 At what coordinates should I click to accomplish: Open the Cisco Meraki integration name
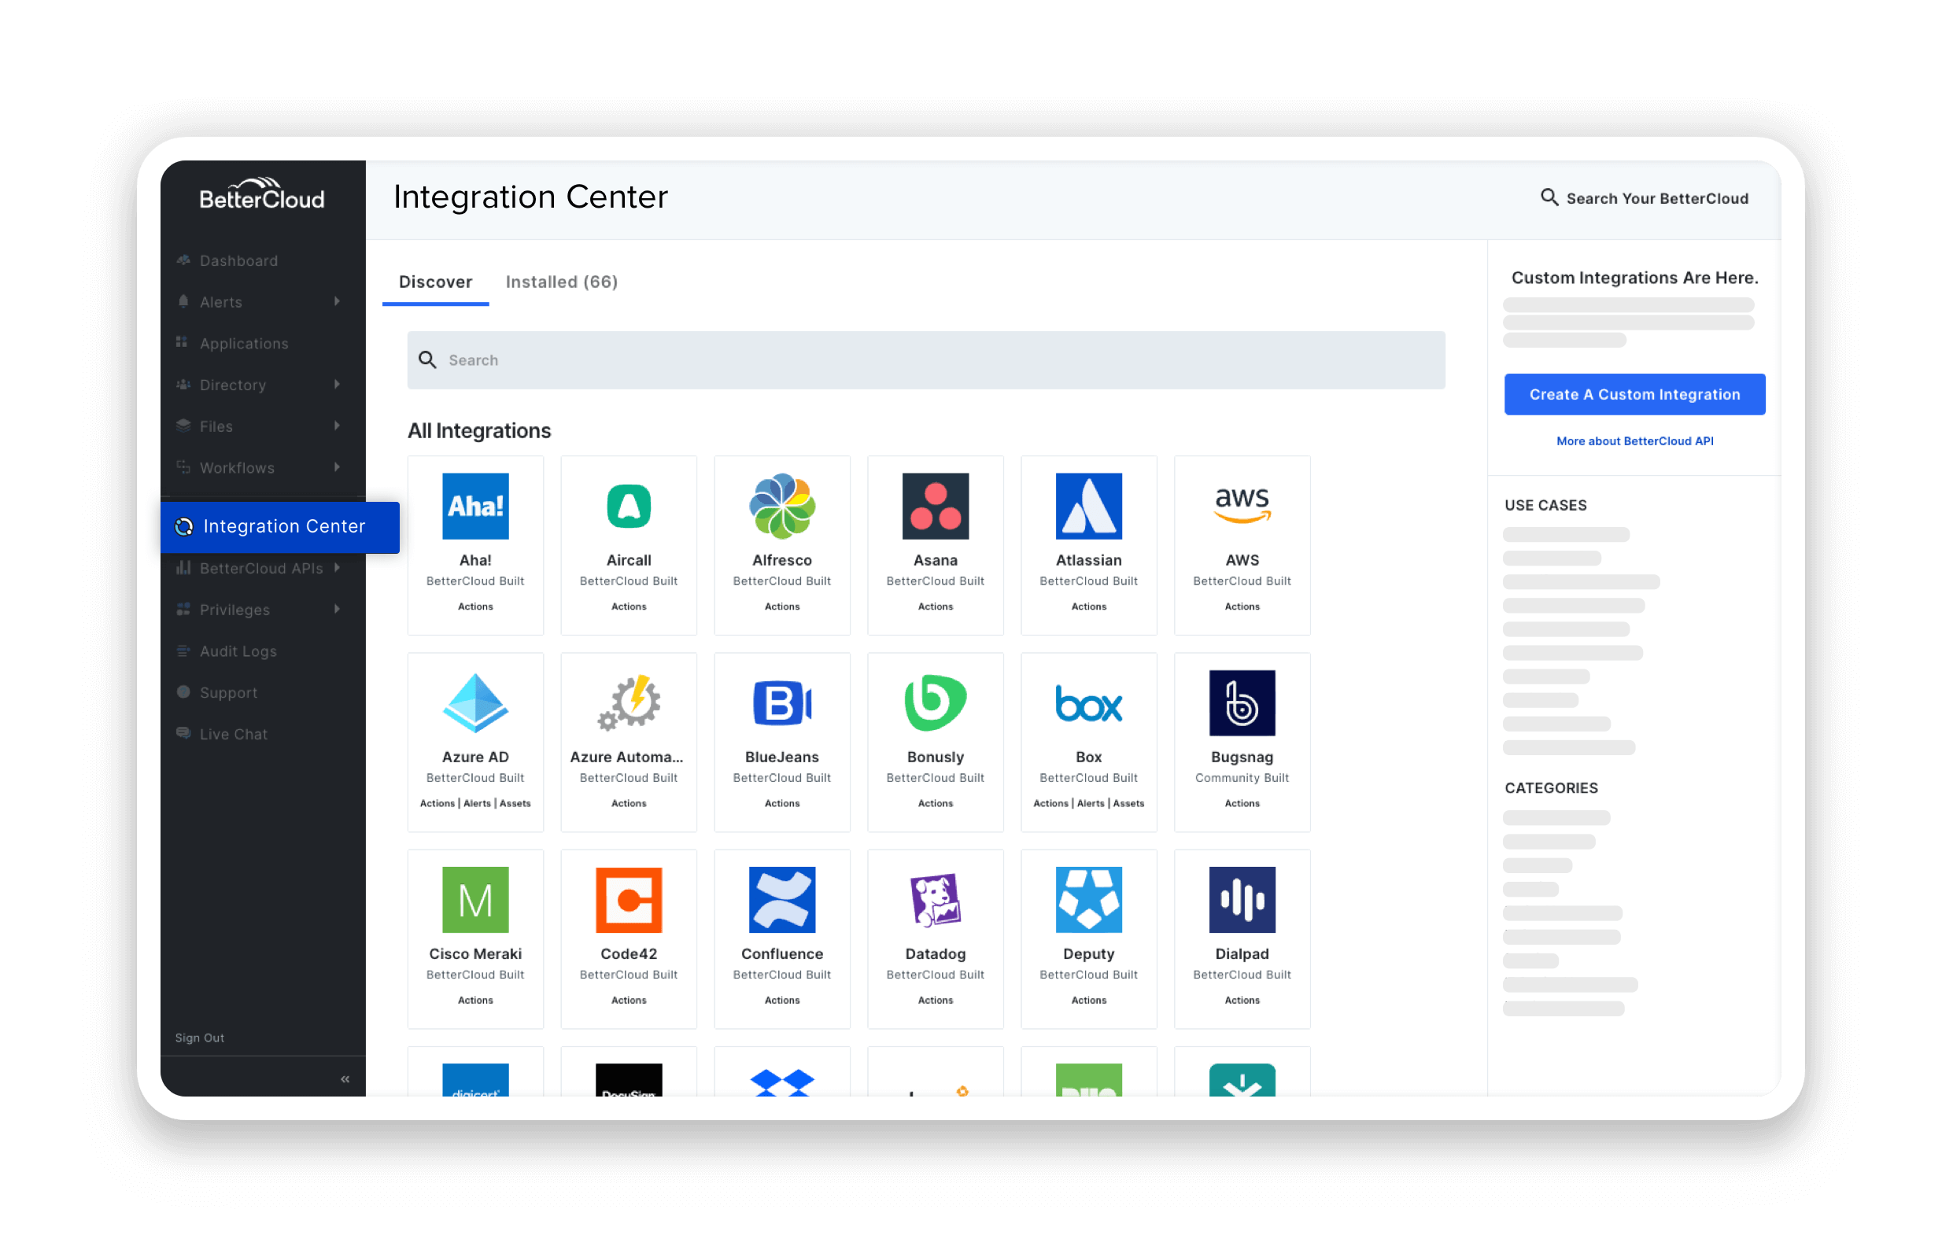[x=475, y=953]
